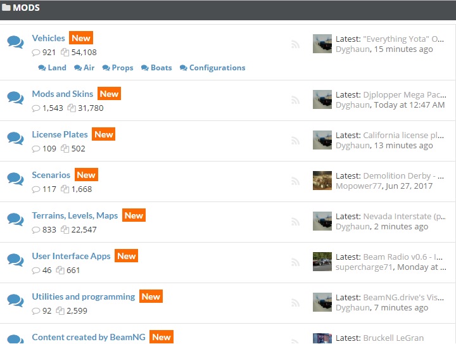Open supercharge71's avatar in User Interface Apps row

click(x=322, y=262)
